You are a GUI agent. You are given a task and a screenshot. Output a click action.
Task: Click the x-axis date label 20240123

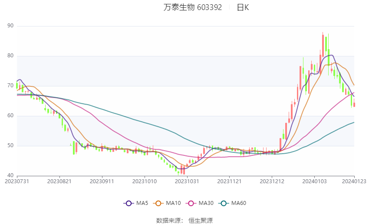[354, 181]
